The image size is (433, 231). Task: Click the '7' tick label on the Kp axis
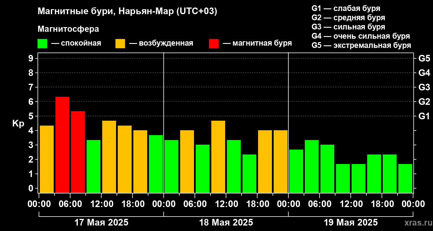click(31, 87)
